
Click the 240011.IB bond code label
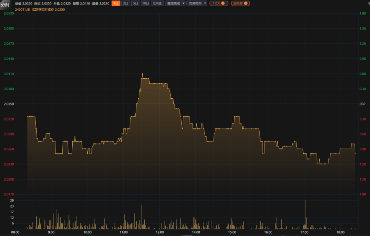click(22, 10)
